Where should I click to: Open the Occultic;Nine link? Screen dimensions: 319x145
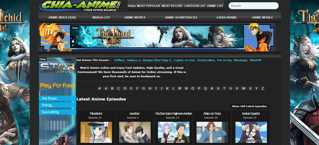coord(205,60)
